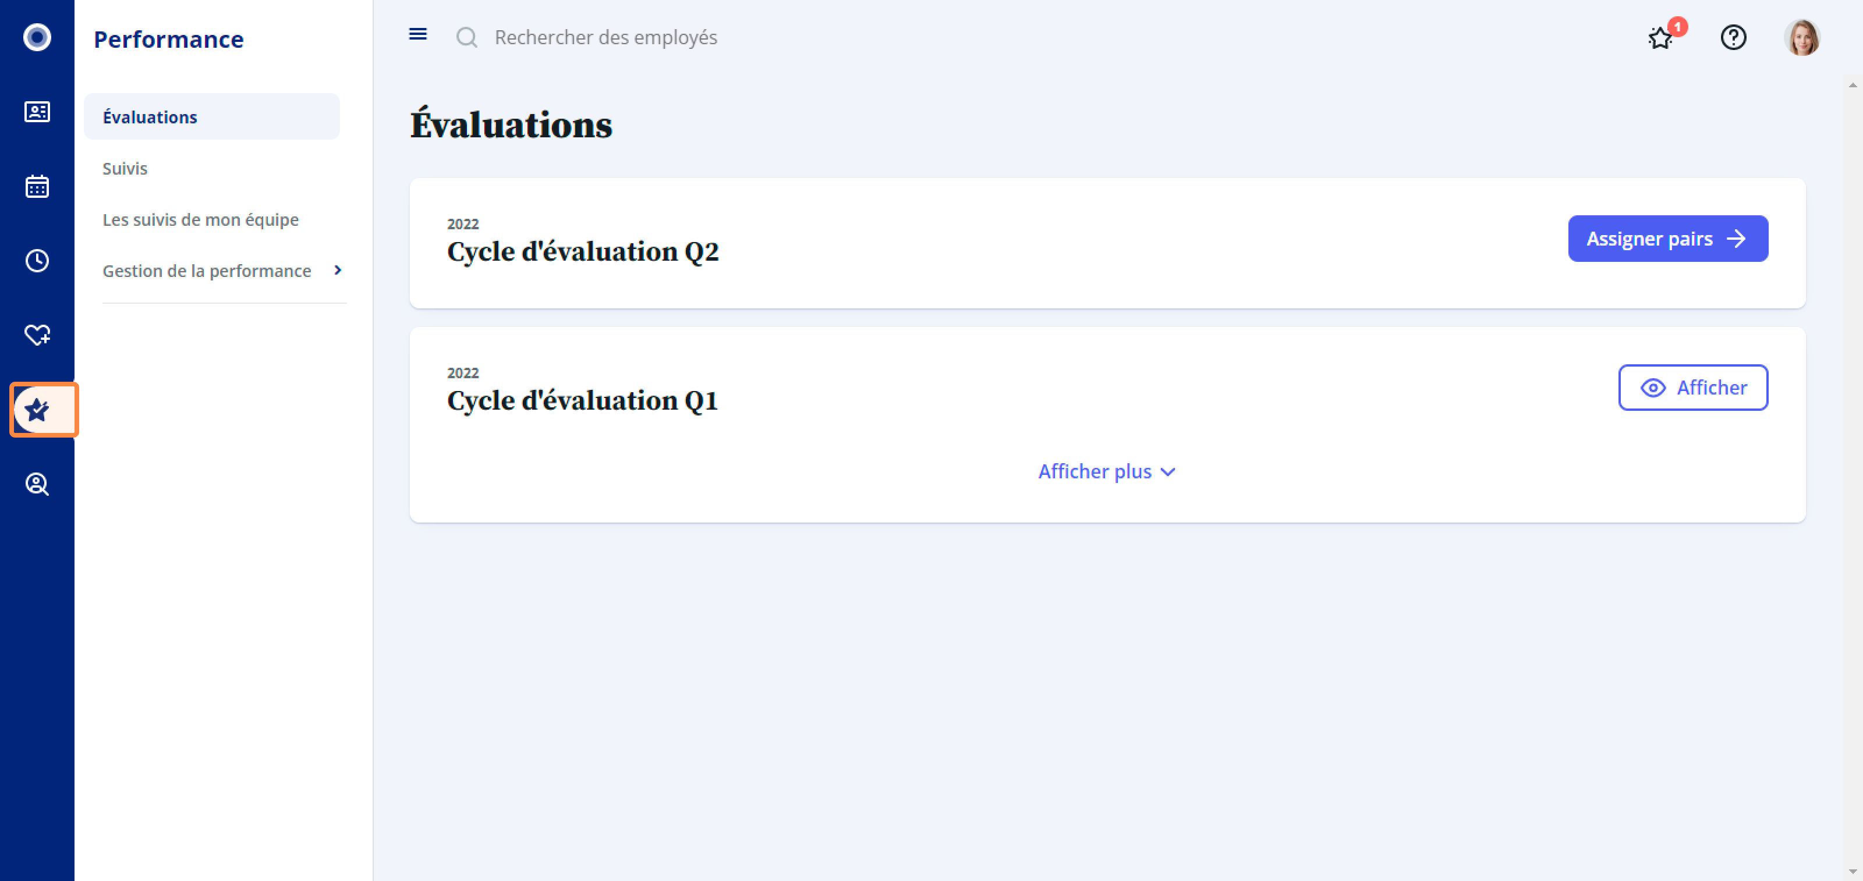Screen dimensions: 1863x881
Task: Open the star notifications icon with badge
Action: 1662,37
